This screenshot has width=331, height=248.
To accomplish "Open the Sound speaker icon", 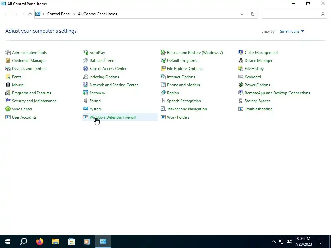I will (x=85, y=101).
